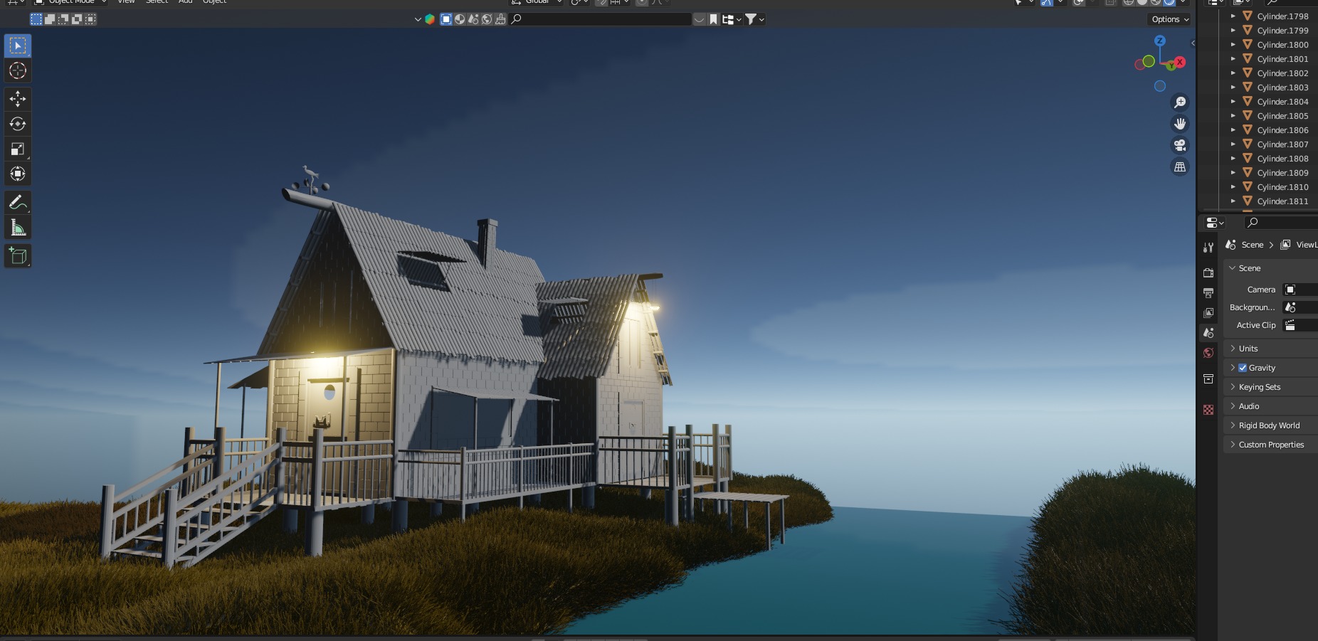Enable Set selection mode
The image size is (1318, 641).
pos(36,19)
